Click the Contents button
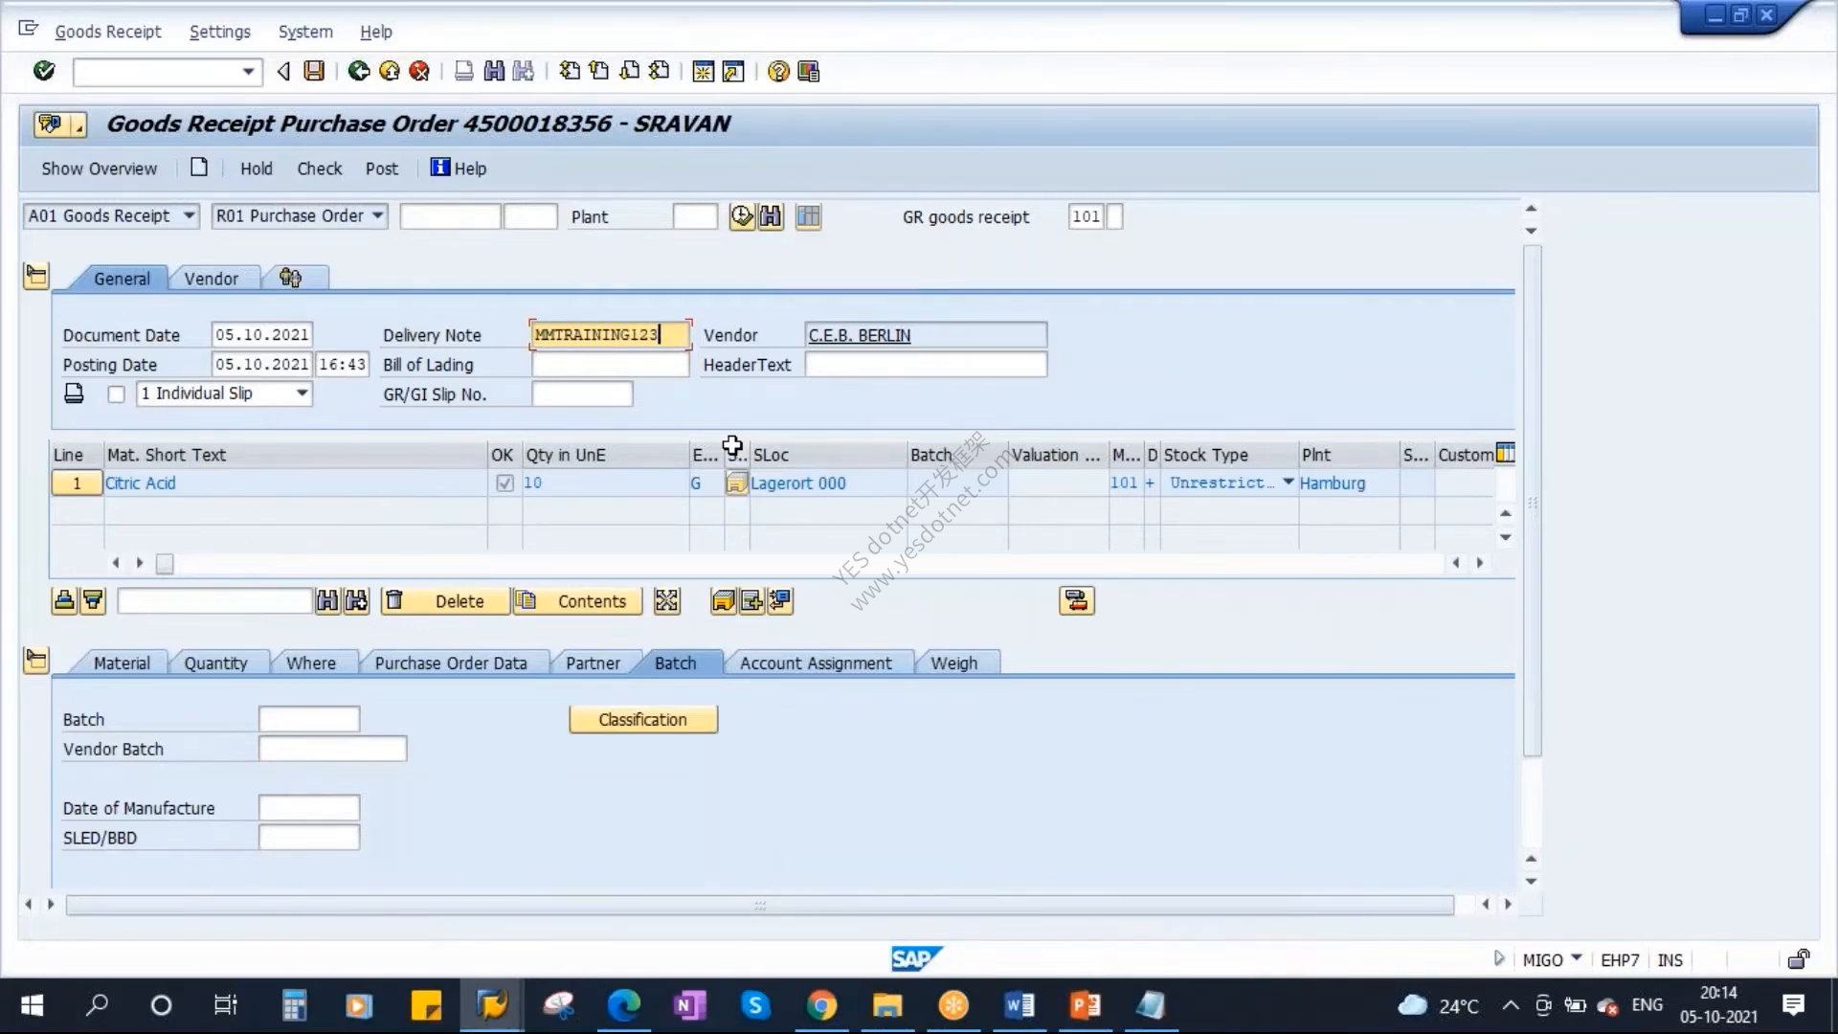 (579, 601)
